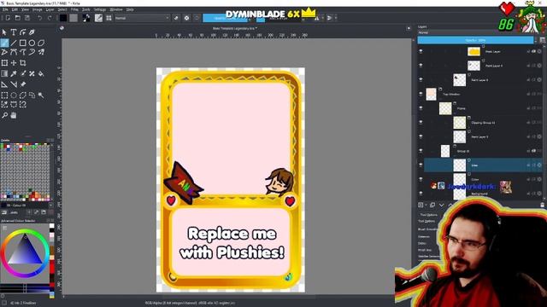Click the Redo arrow in toolbar
Viewport: 547px width, 307px height.
coord(50,18)
